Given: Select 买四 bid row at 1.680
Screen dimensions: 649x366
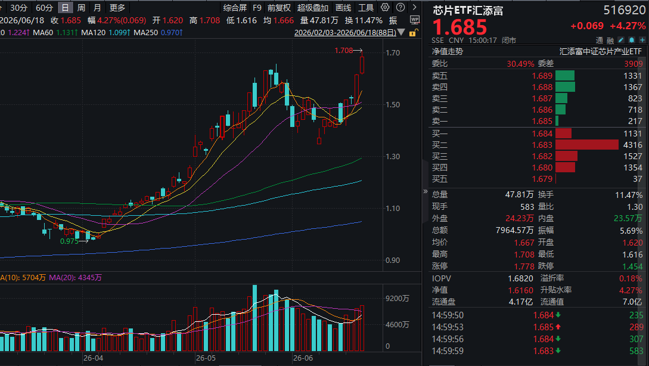Looking at the screenshot, I should click(x=537, y=168).
